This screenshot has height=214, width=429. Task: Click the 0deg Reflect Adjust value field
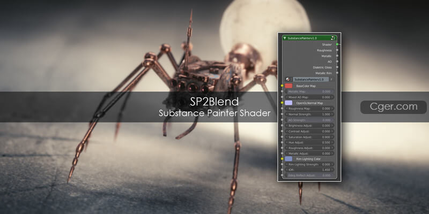(309, 175)
